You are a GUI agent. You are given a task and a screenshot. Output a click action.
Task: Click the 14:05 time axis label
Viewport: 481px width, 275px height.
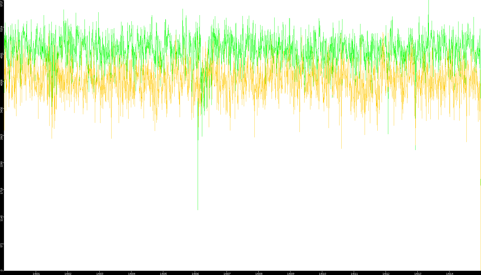point(163,274)
